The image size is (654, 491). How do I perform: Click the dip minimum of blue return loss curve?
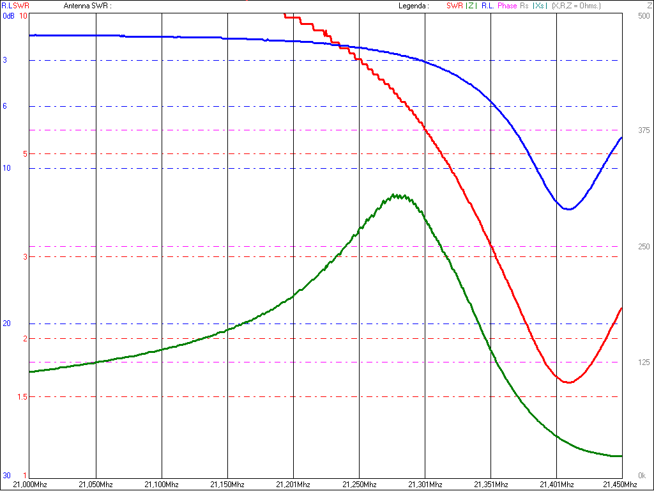568,209
